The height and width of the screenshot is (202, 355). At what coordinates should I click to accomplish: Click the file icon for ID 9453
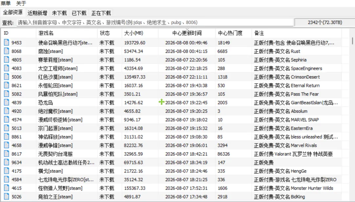pos(6,43)
